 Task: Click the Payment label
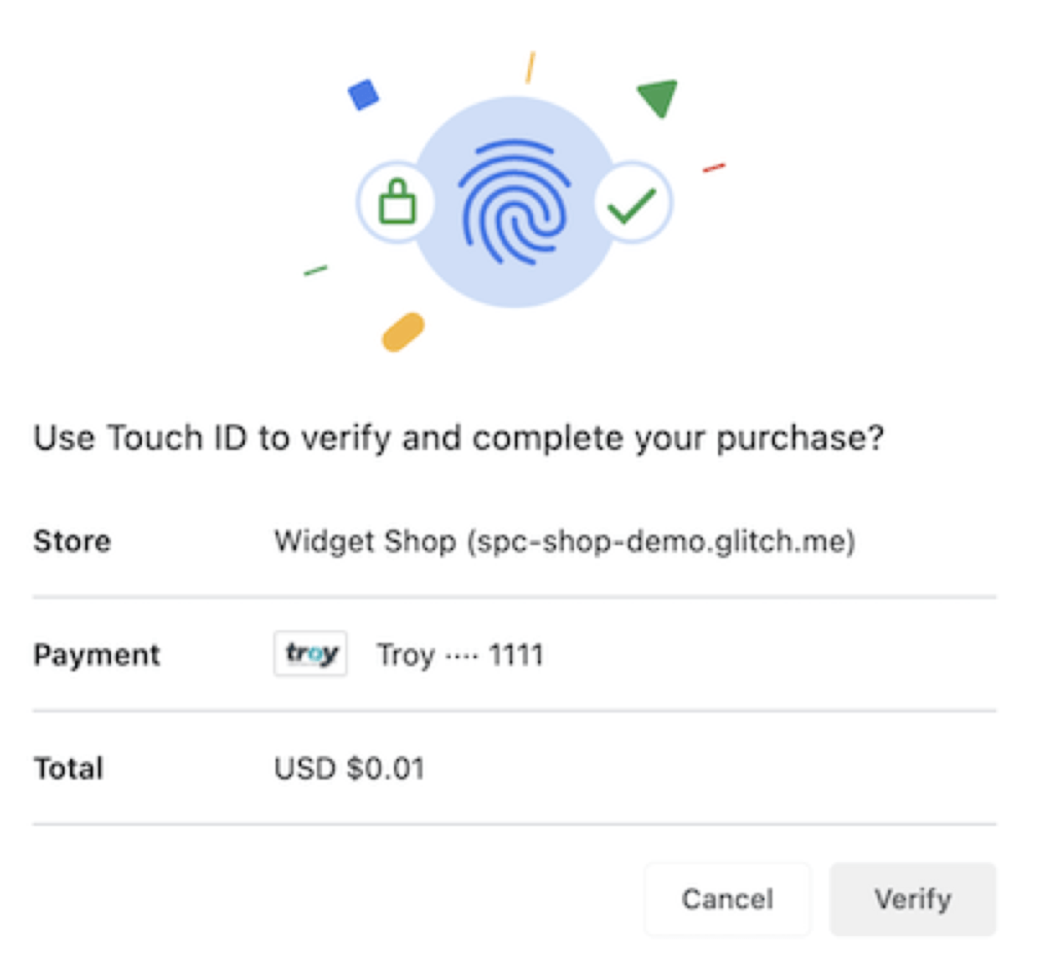(x=96, y=654)
